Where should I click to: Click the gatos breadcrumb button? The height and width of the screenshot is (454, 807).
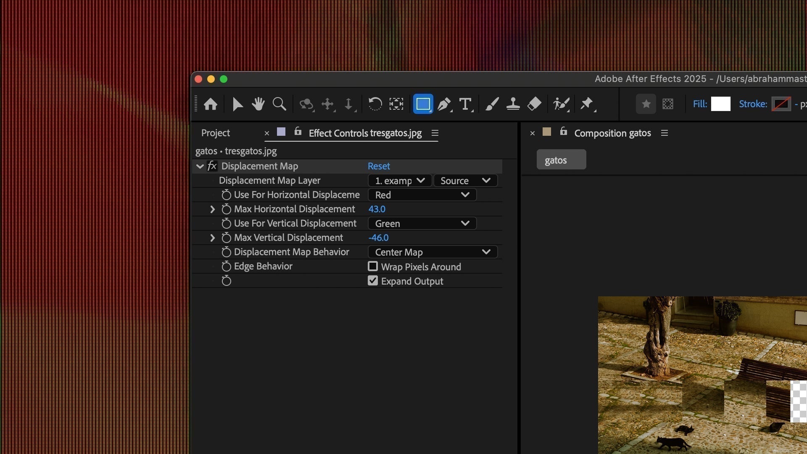pyautogui.click(x=561, y=160)
